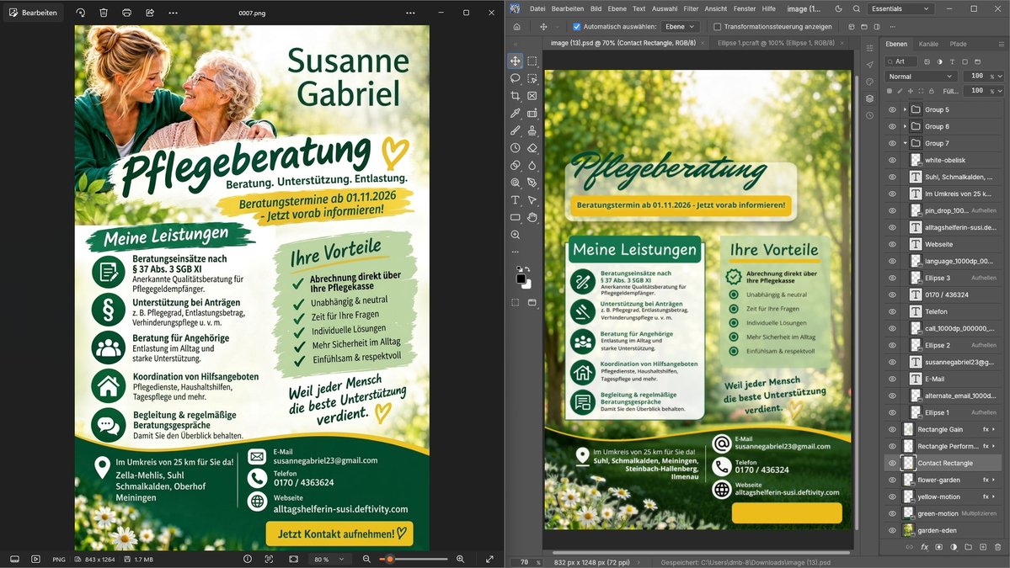Click print icon in image viewer
This screenshot has width=1010, height=568.
click(127, 13)
